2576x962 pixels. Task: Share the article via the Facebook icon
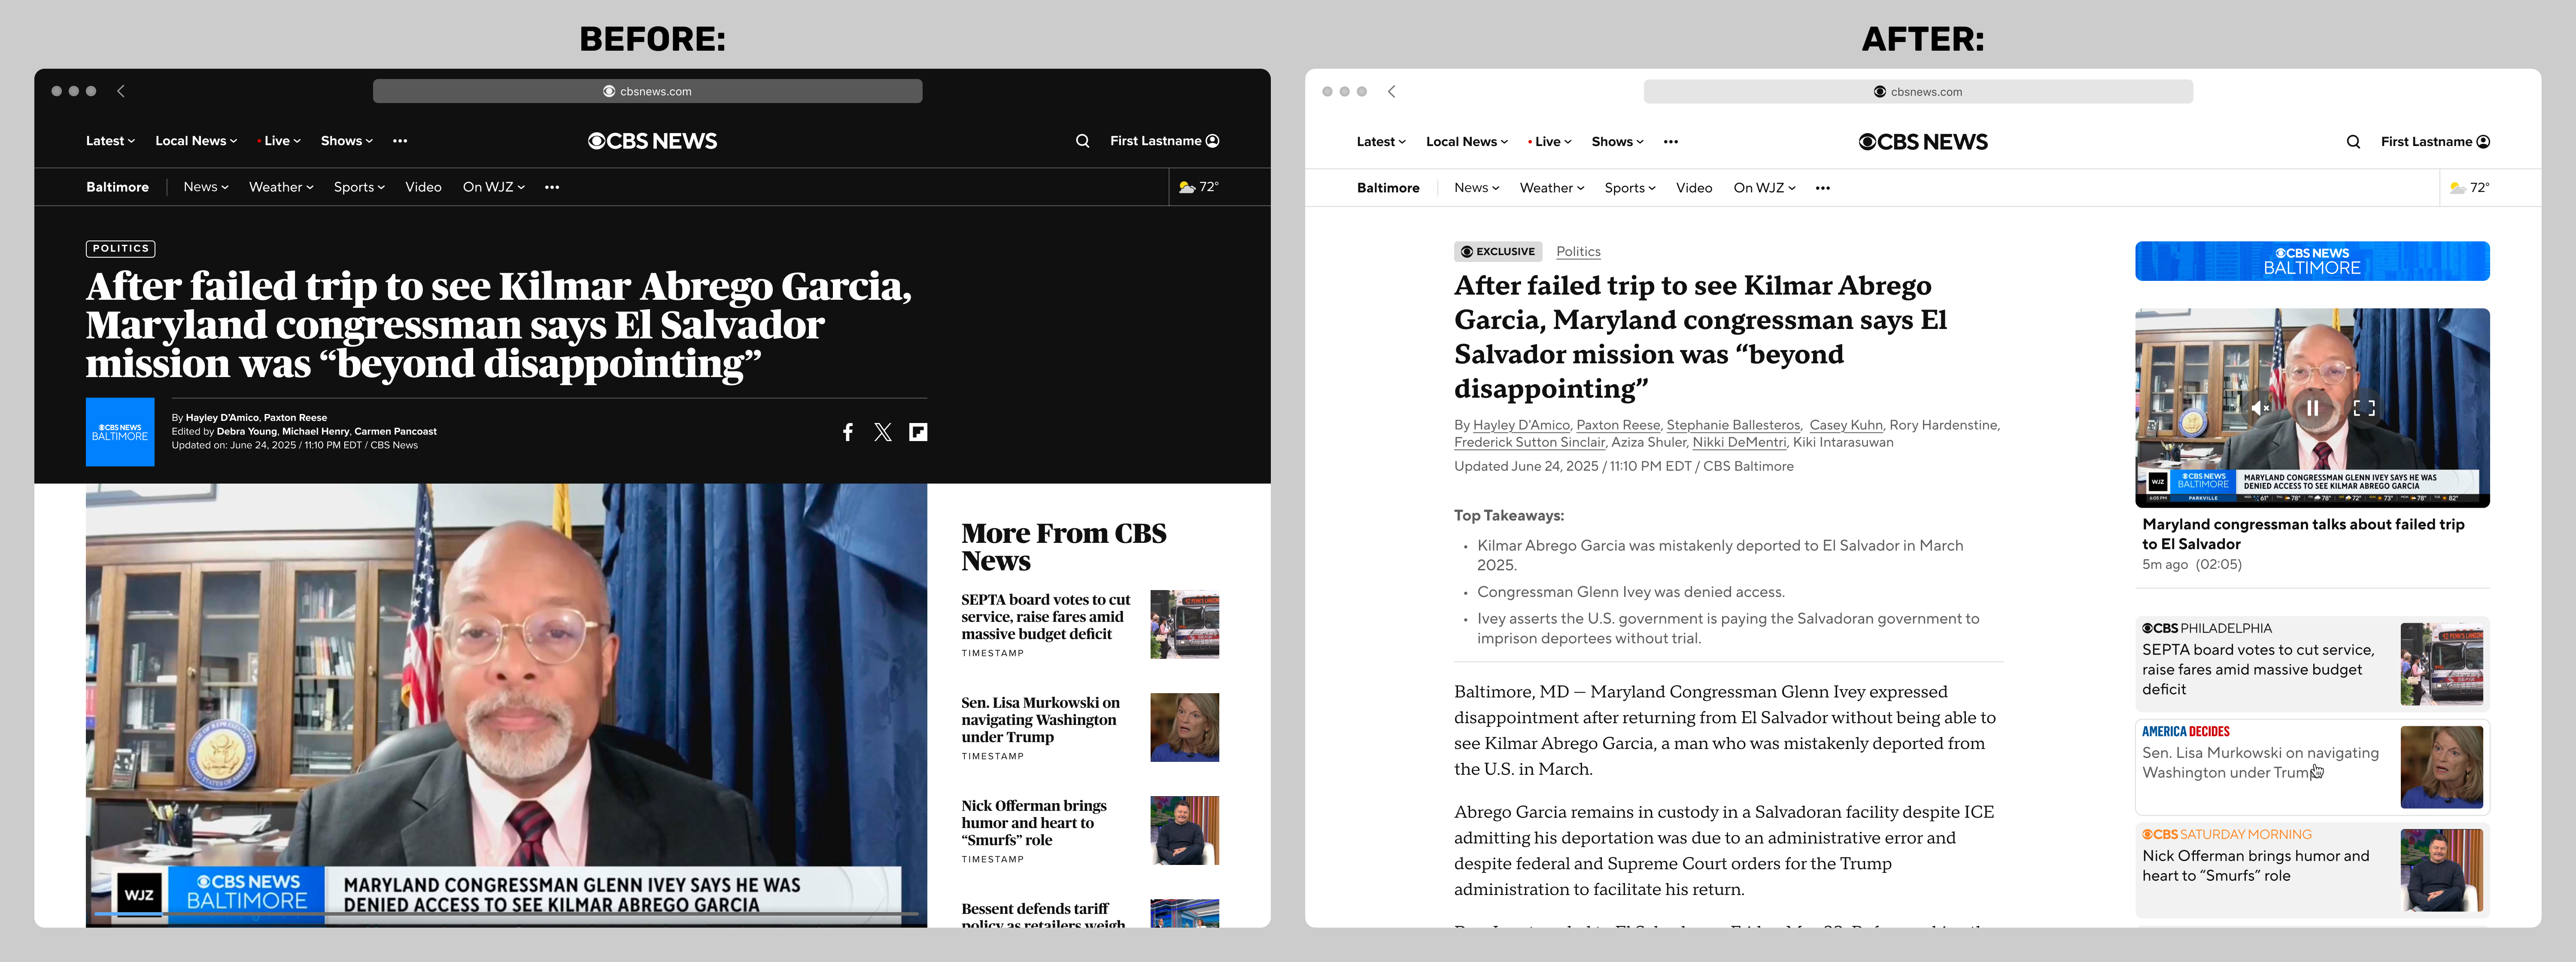pos(848,431)
